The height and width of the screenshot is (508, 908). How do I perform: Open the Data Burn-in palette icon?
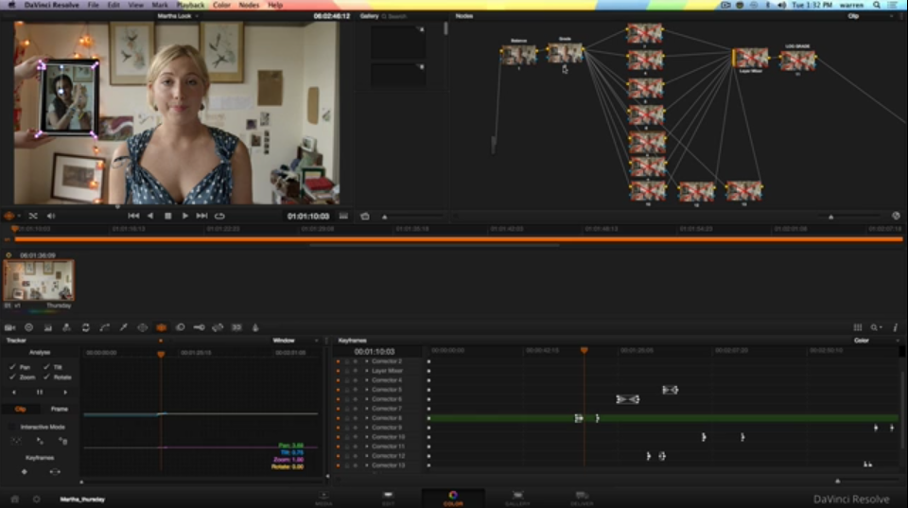pyautogui.click(x=255, y=328)
